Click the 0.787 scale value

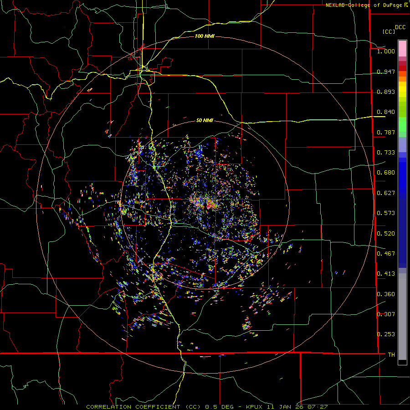pos(386,132)
